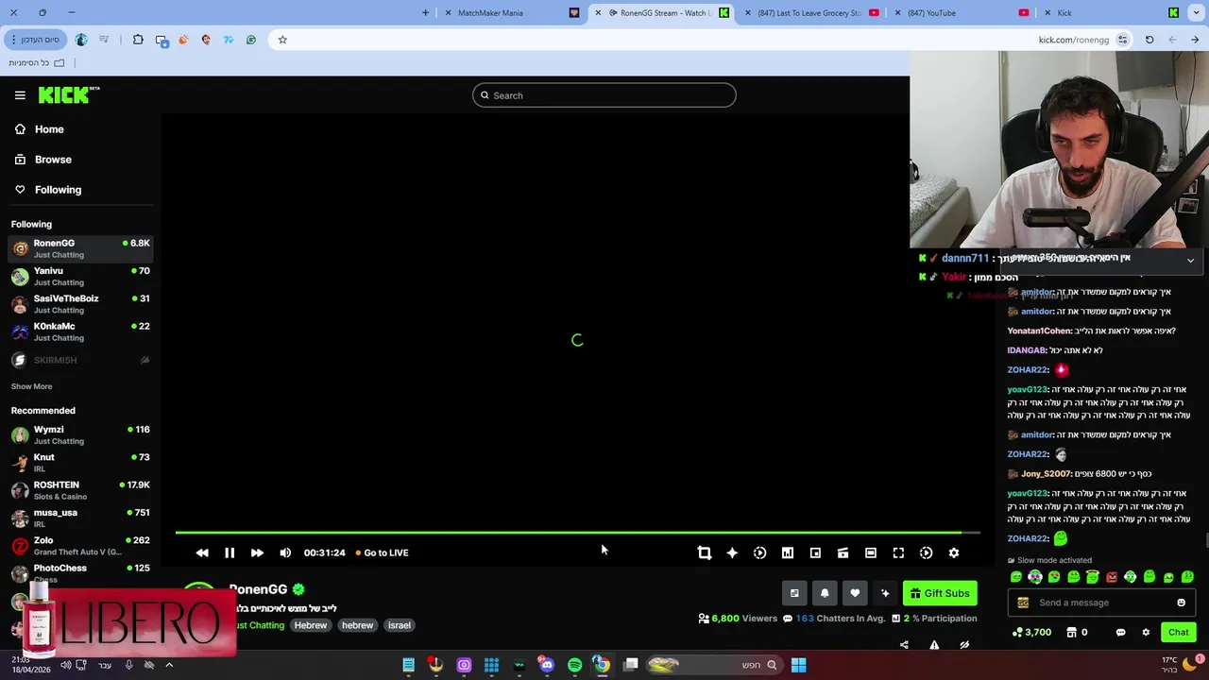Click the Send a message chat field
Viewport: 1209px width, 680px height.
point(1101,603)
